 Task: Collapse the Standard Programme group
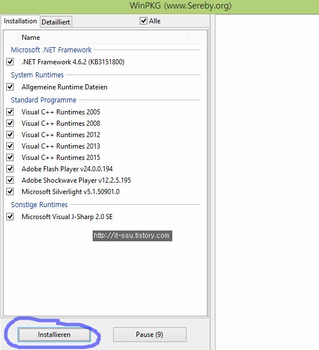tap(43, 100)
